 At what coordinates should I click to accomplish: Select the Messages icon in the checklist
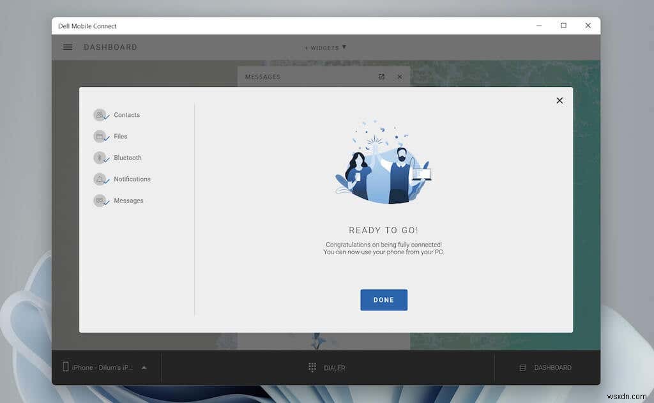pyautogui.click(x=100, y=201)
